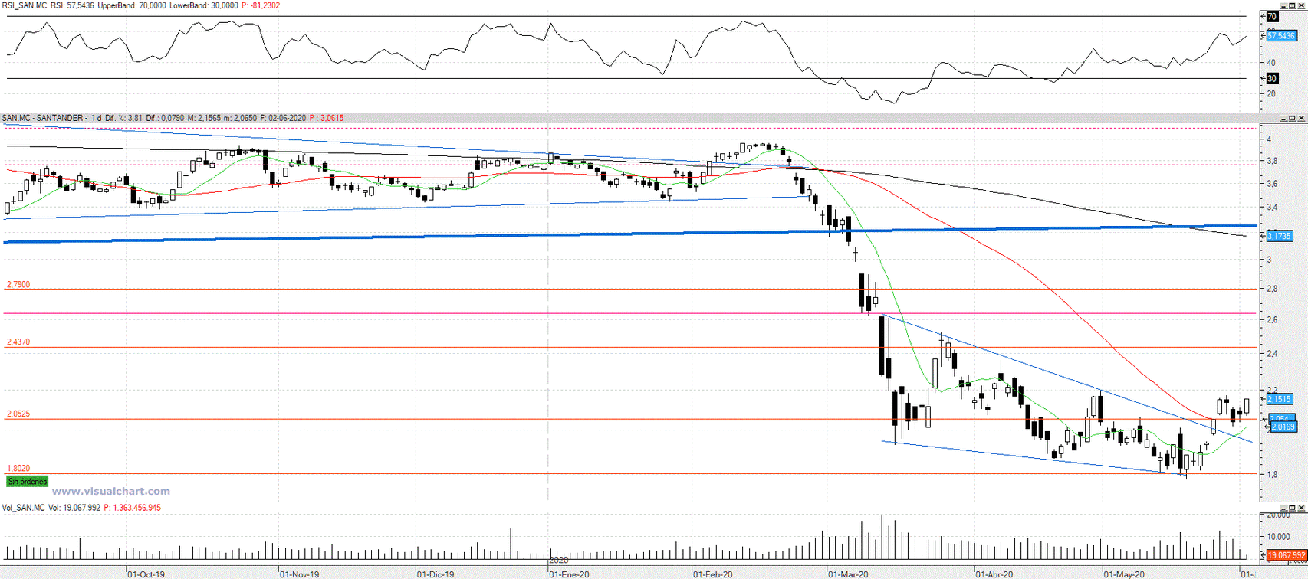Screen dimensions: 1308x579
Task: Click the 2,4370 horizontal level label
Action: tap(18, 342)
